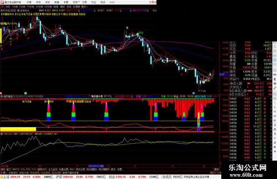
Task: Select the 5分钟 period tab
Action: pyautogui.click(x=22, y=6)
